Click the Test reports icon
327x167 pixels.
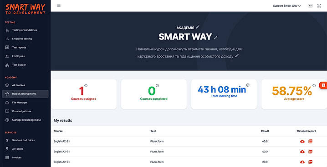point(7,48)
